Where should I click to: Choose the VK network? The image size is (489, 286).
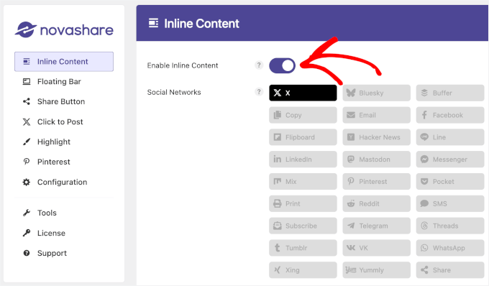tap(376, 248)
